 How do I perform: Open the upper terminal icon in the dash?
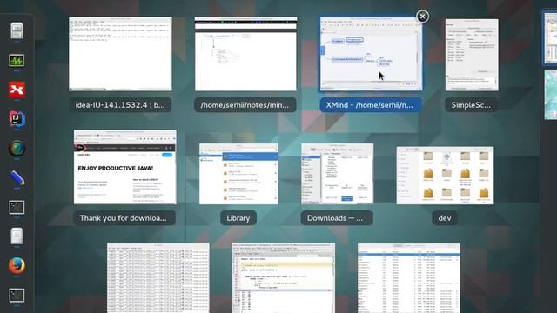(17, 207)
